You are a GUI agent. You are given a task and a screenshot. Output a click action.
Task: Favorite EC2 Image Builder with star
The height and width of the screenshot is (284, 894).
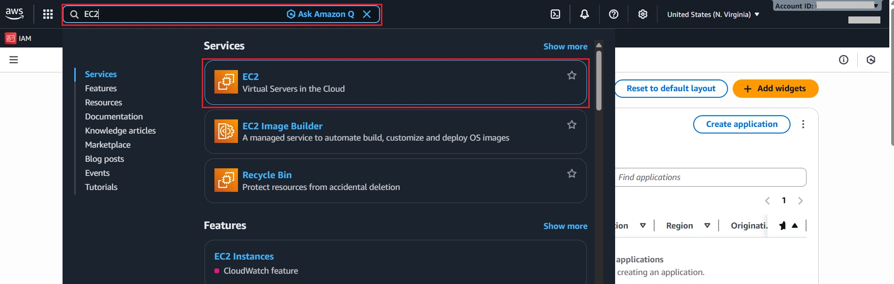572,125
